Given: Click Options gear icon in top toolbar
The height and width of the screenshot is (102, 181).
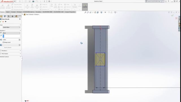Looking at the screenshot, I should click(x=49, y=1).
